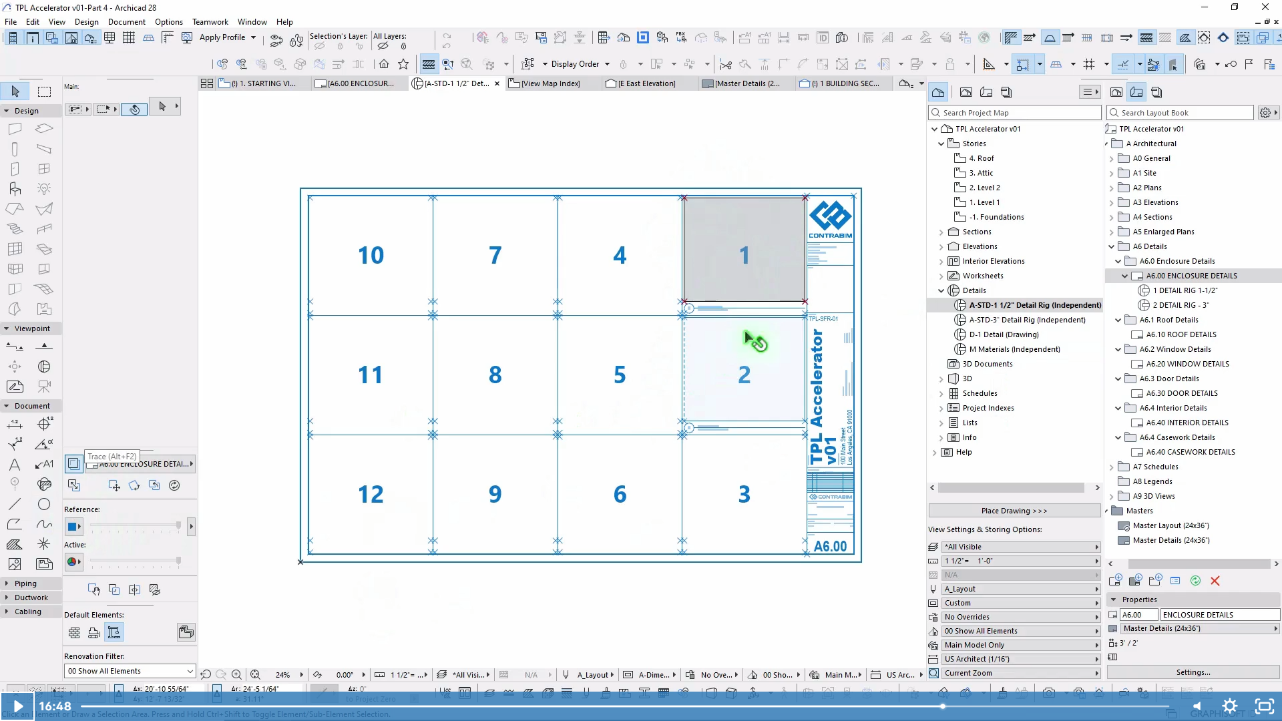Toggle the Trace reference button

tap(73, 463)
